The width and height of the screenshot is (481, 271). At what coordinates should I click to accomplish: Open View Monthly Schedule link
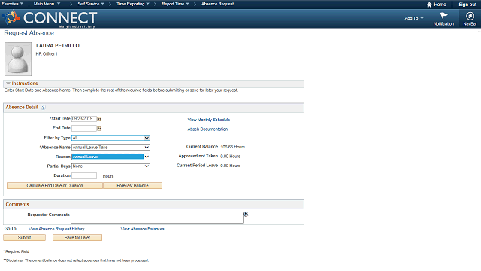(x=209, y=120)
